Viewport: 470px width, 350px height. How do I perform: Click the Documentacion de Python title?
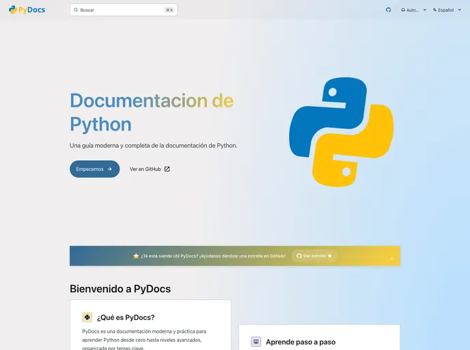pyautogui.click(x=152, y=112)
